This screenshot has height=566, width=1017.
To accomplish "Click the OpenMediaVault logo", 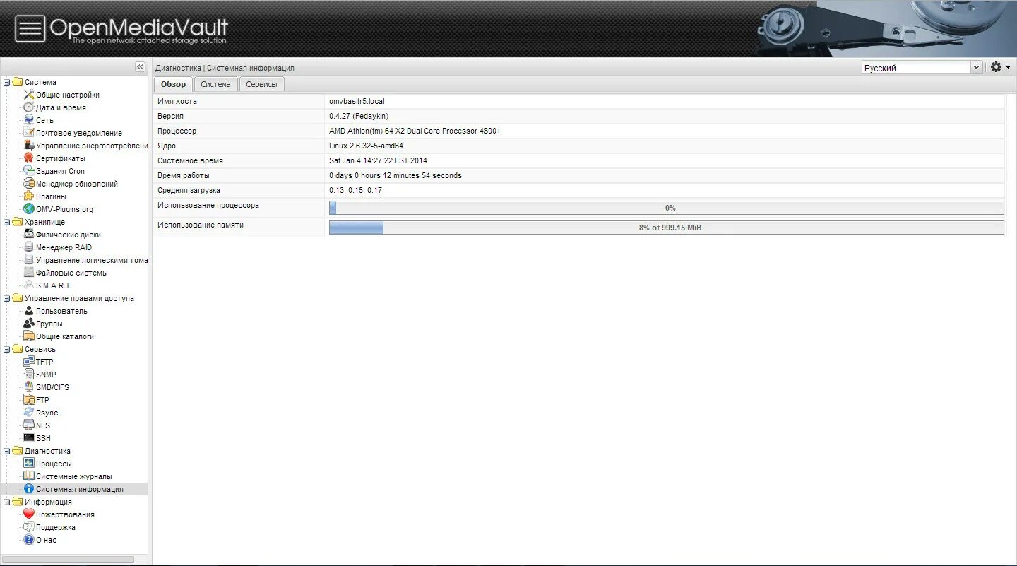I will [x=121, y=29].
